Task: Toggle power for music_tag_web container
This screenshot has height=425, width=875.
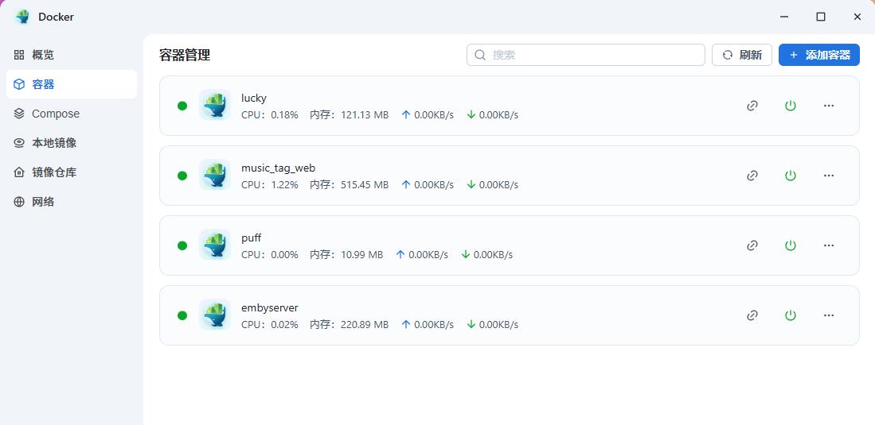Action: tap(790, 176)
